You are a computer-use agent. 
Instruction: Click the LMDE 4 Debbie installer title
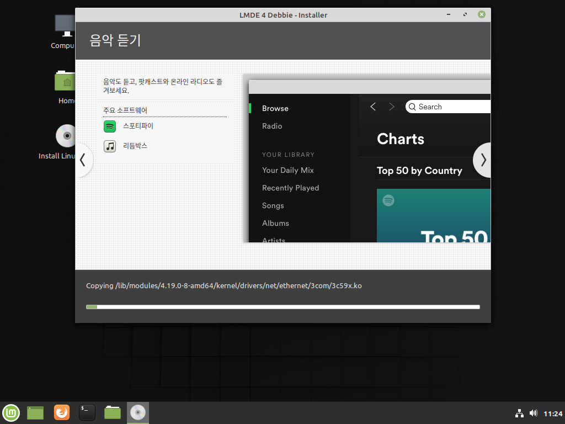click(283, 15)
